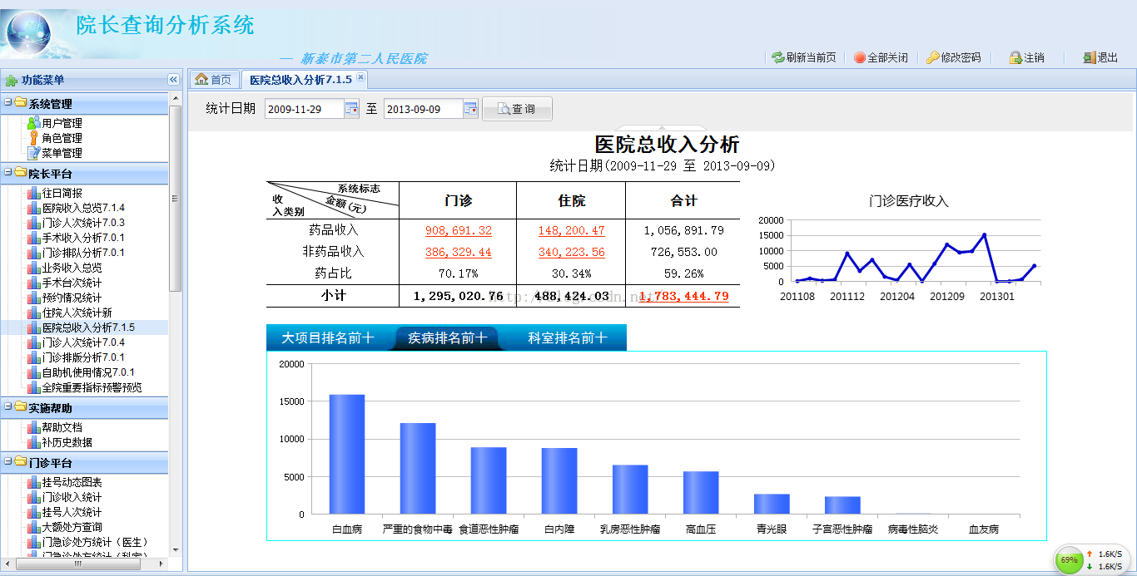Click the network speed 69% tray widget
The width and height of the screenshot is (1137, 576).
[1091, 560]
